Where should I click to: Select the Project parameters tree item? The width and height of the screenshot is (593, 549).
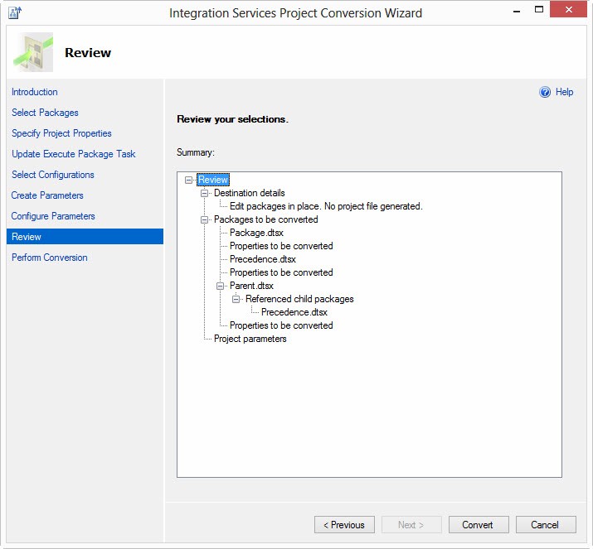(x=250, y=339)
